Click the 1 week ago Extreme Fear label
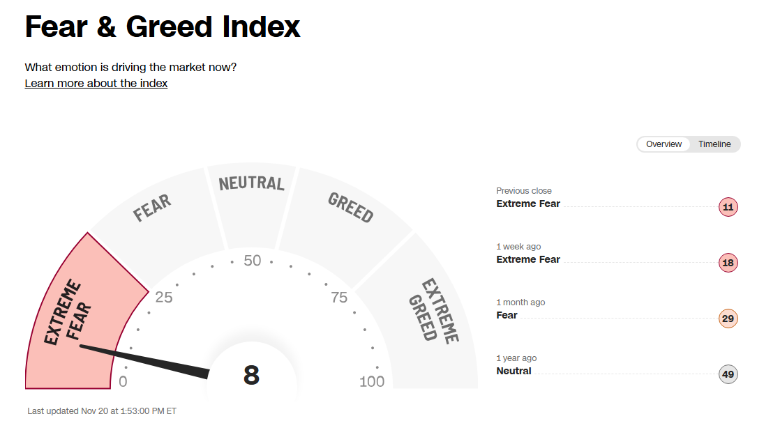 tap(528, 259)
